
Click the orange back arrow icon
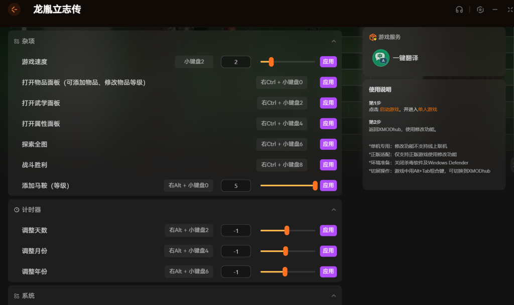pos(14,10)
